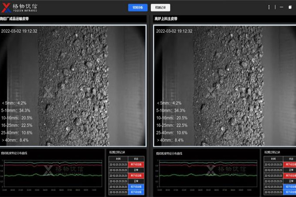This screenshot has height=197, width=296.
Task: Click the right particle size distribution chart
Action: [x=207, y=174]
